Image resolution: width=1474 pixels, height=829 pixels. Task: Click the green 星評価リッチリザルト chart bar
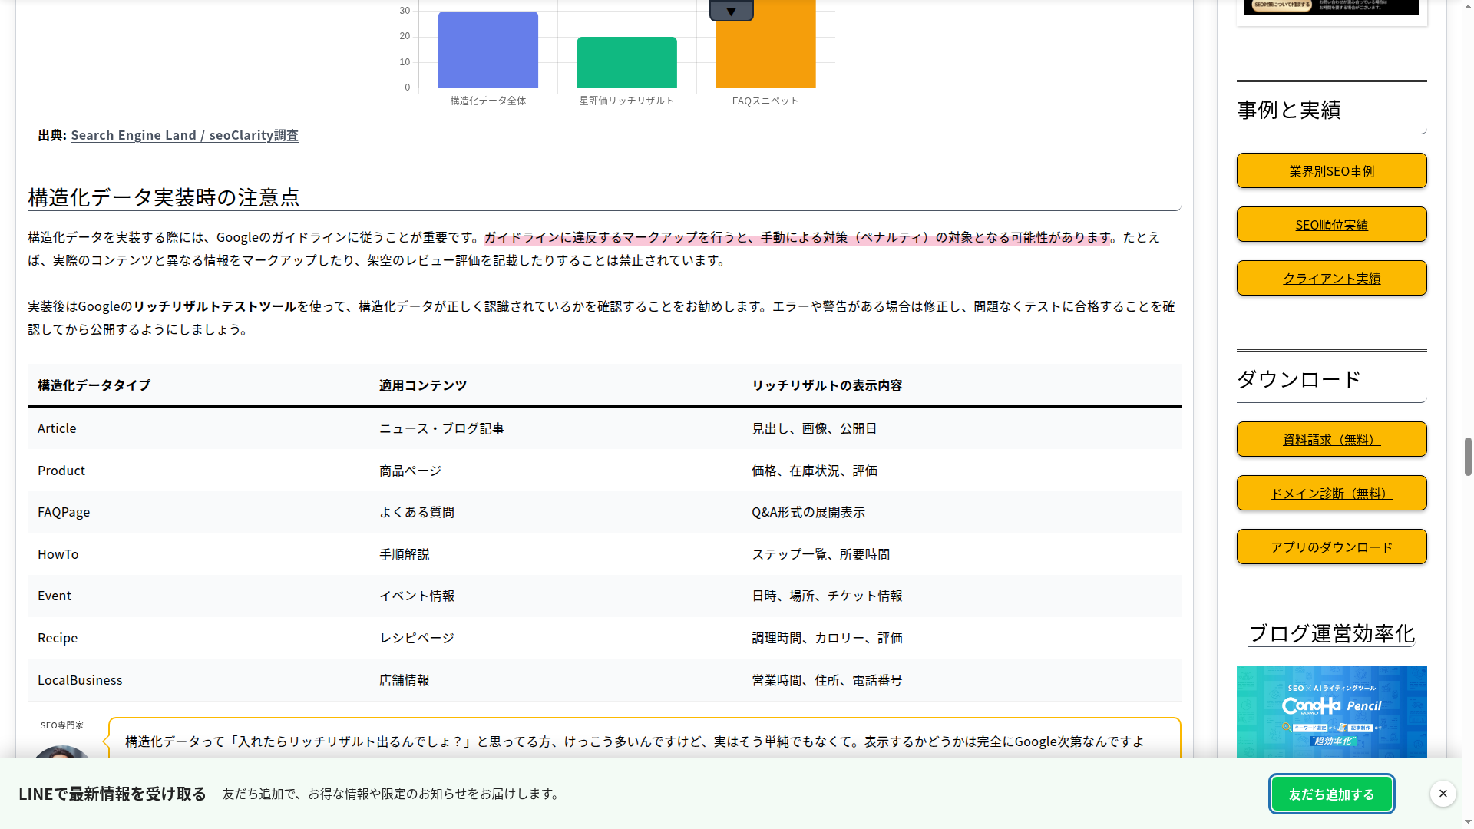click(x=627, y=62)
